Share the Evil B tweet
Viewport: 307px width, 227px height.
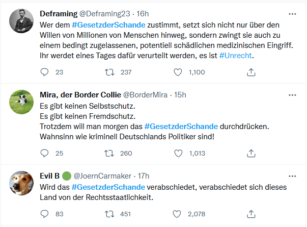click(250, 214)
